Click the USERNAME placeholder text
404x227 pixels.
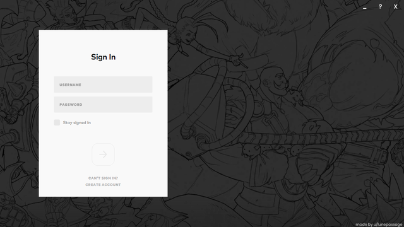click(70, 84)
